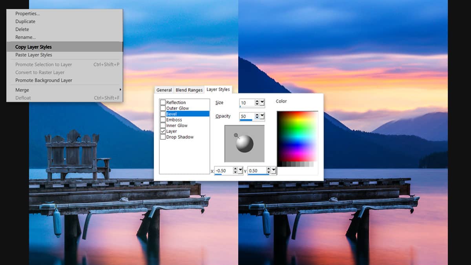Select Paste Layer Styles menu entry
This screenshot has width=471, height=265.
coord(33,55)
